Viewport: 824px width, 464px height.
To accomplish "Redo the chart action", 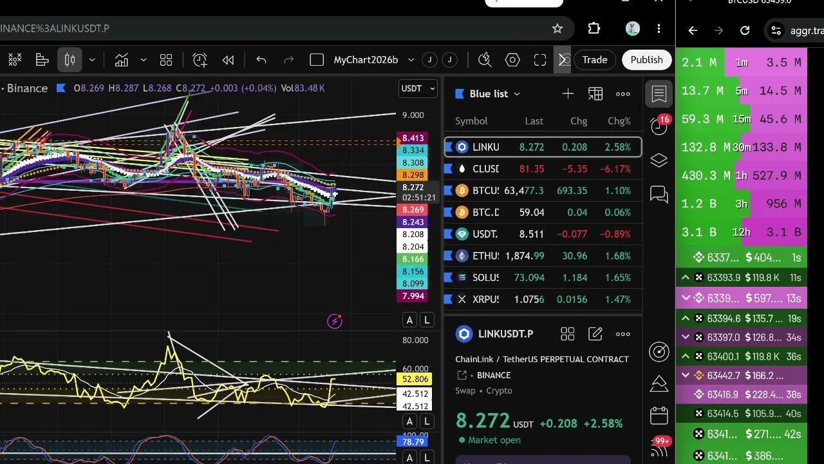I will tap(289, 60).
